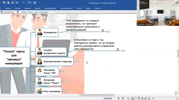
Task: Click the Корпоративный секретарь woman icon
Action: coord(40,61)
